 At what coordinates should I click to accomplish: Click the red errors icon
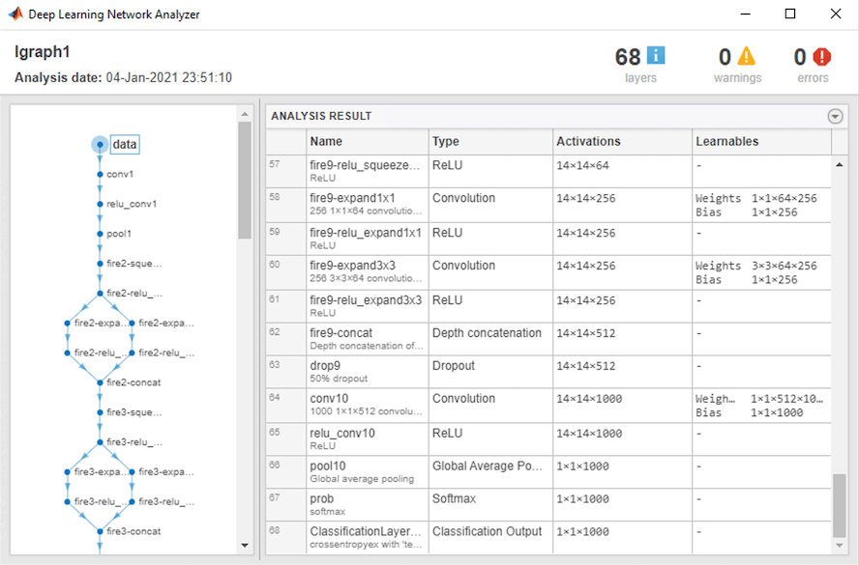[x=822, y=56]
